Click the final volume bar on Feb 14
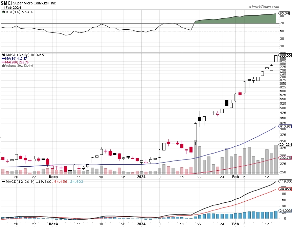 tap(276, 160)
